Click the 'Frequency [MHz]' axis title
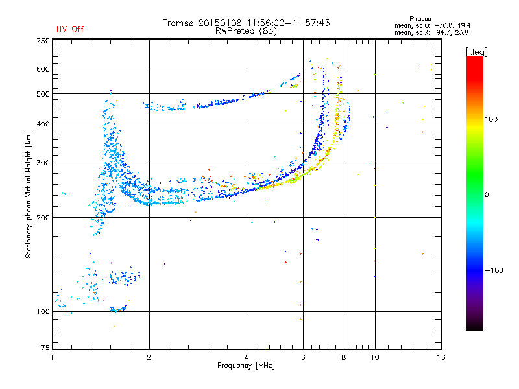The width and height of the screenshot is (519, 389). 246,366
